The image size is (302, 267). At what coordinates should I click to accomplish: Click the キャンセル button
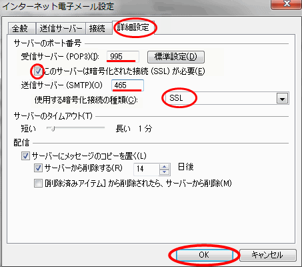267,255
